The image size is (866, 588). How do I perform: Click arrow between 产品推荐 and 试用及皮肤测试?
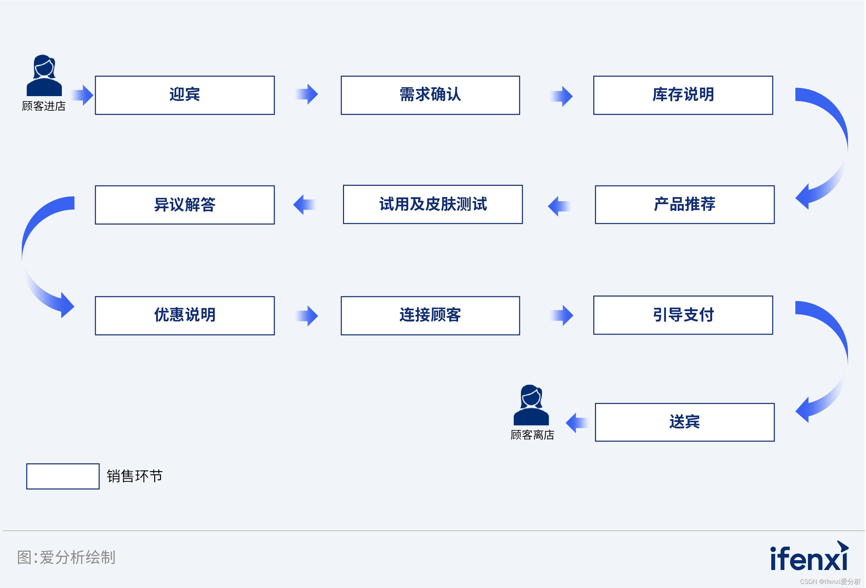click(559, 206)
